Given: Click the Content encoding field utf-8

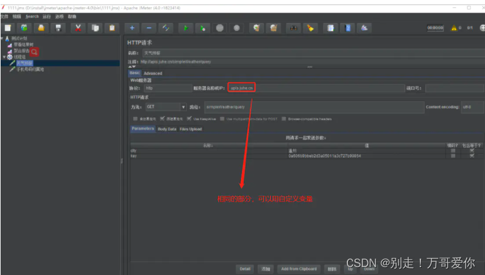Looking at the screenshot, I should click(x=472, y=107).
